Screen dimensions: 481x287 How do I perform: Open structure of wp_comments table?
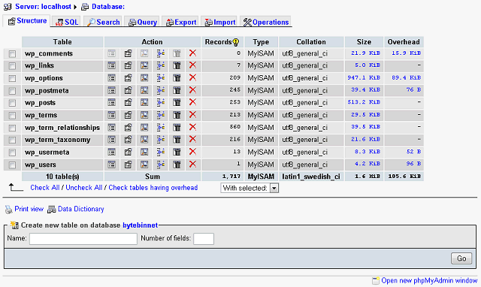tap(128, 53)
